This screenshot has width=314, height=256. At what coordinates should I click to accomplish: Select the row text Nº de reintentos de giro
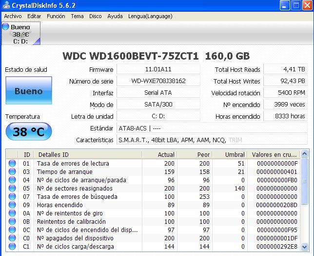pyautogui.click(x=70, y=213)
